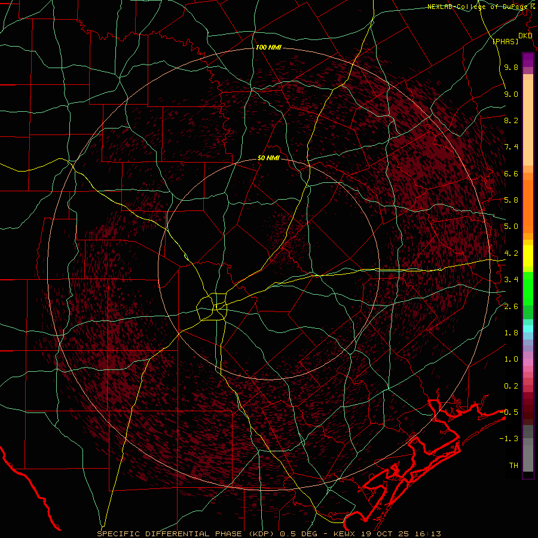The width and height of the screenshot is (538, 538).
Task: Click the 1.8 legend value
Action: 511,333
